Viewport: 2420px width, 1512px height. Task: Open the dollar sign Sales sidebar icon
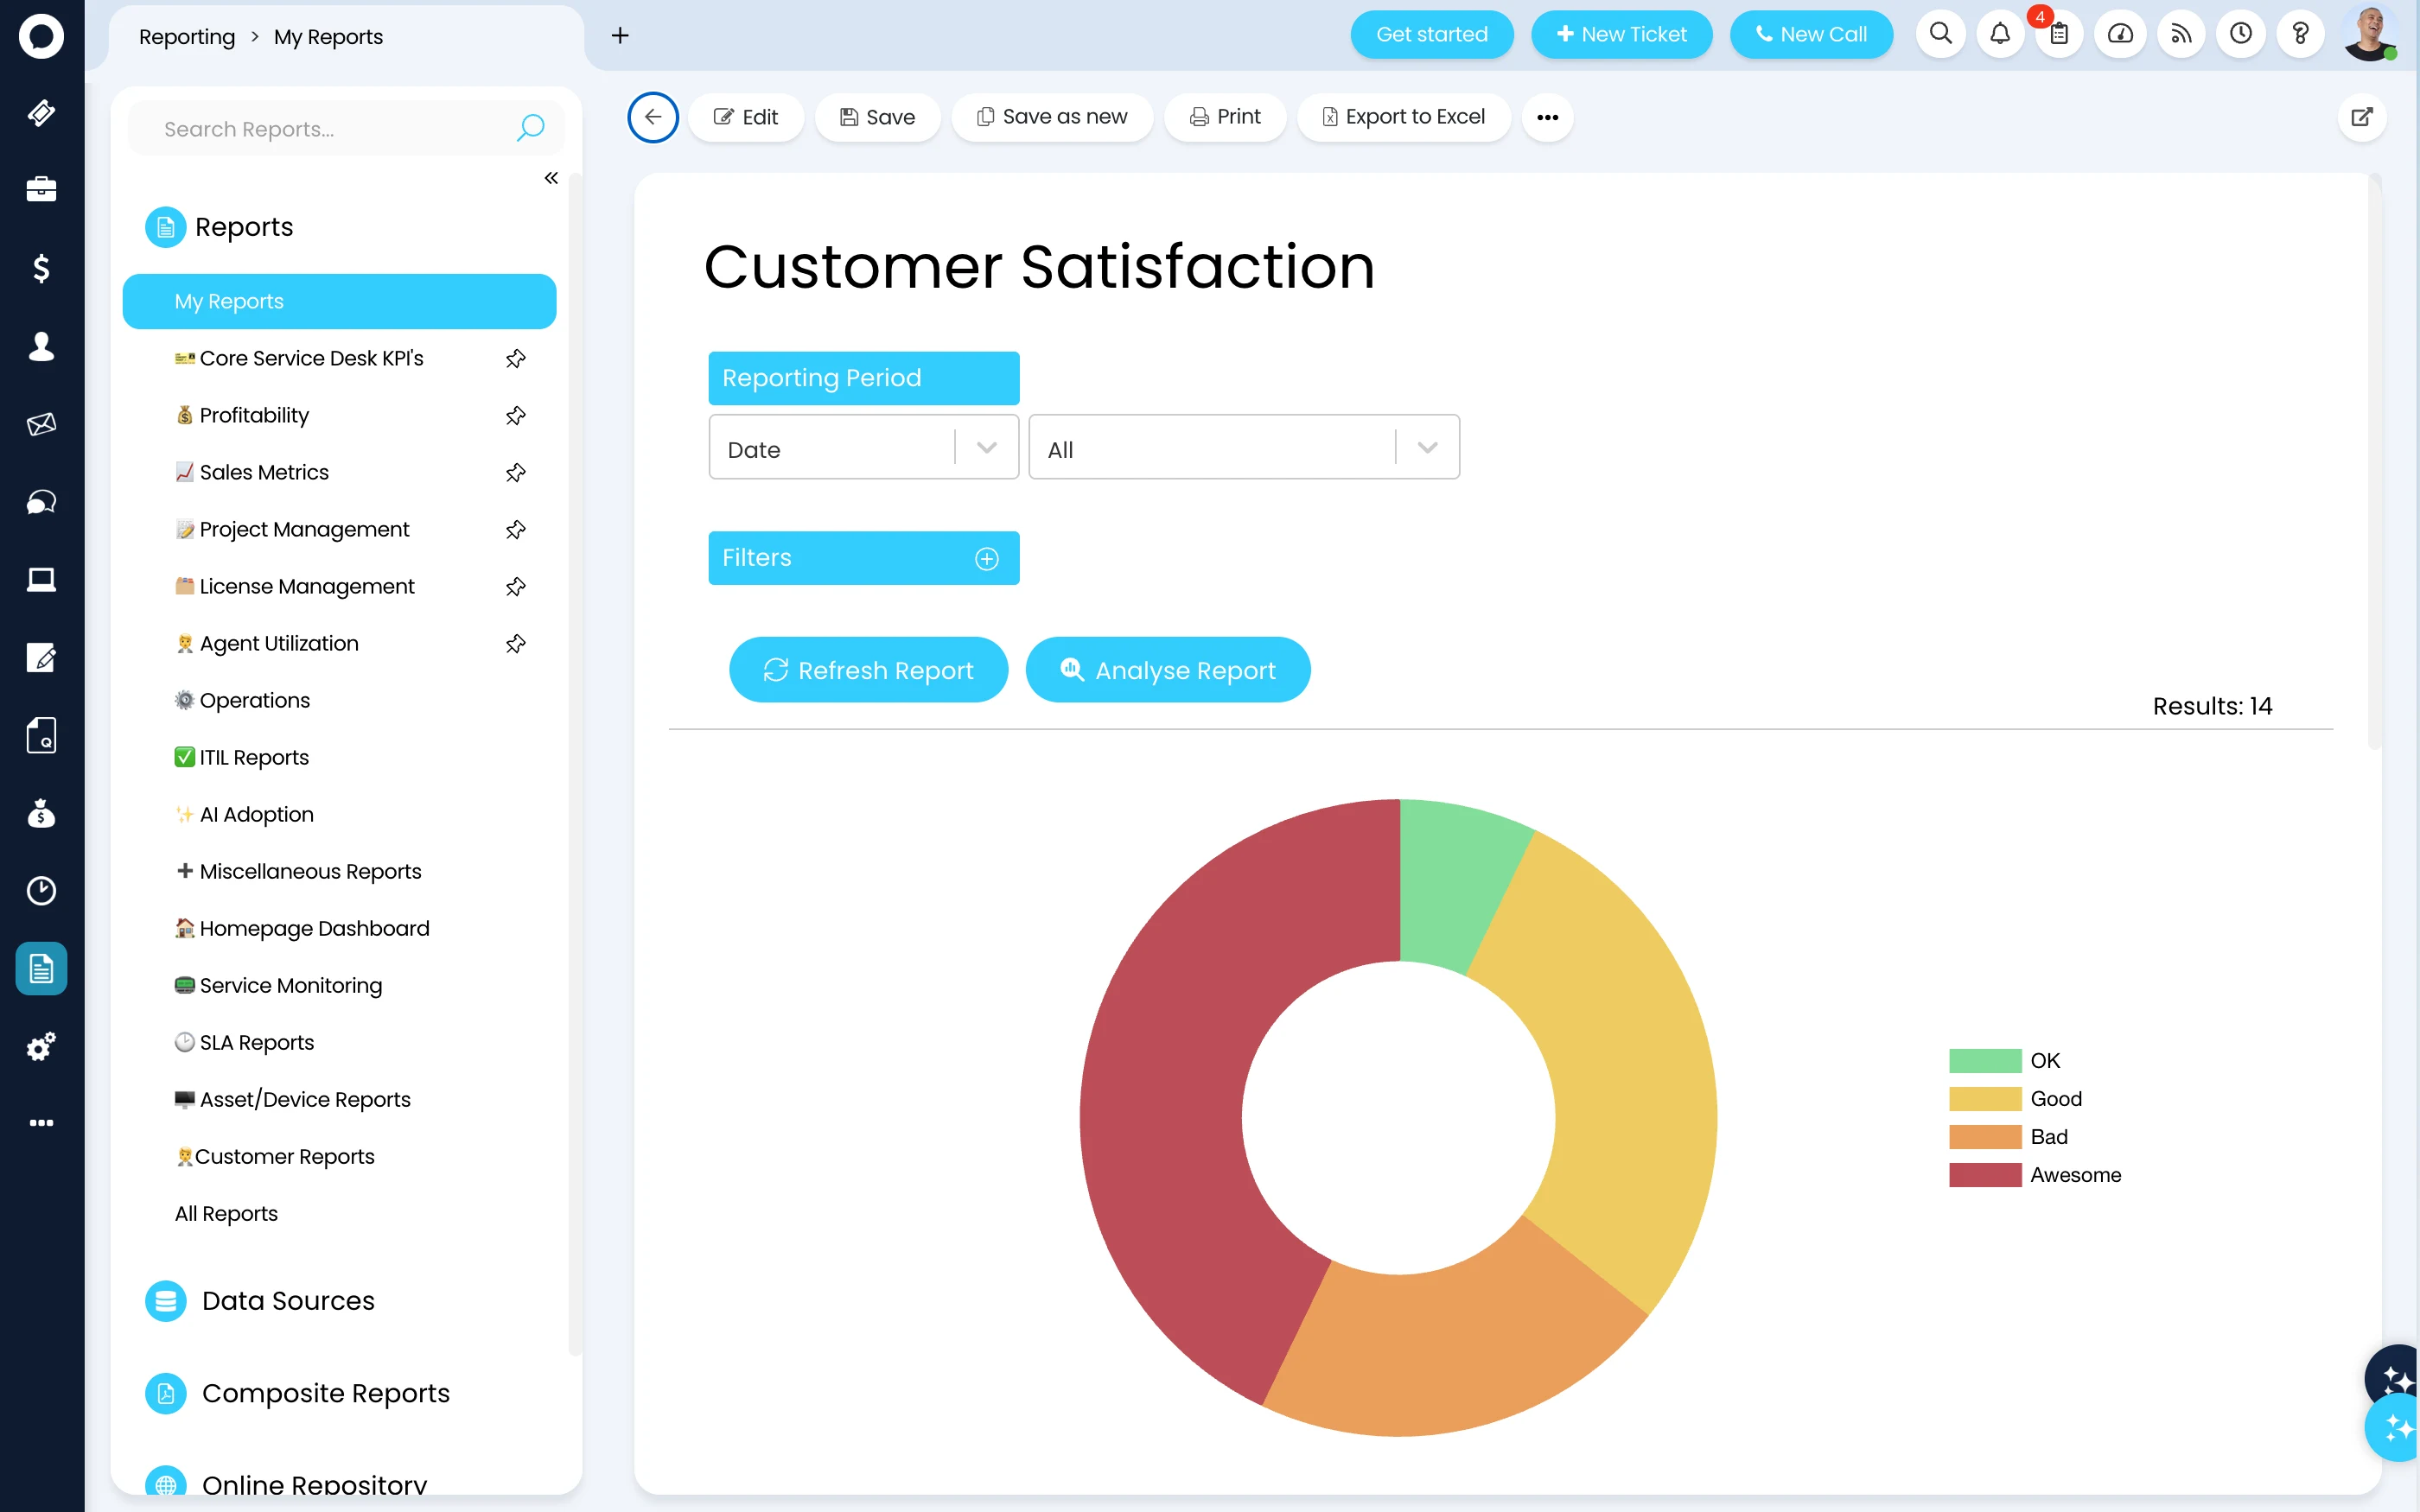(41, 268)
